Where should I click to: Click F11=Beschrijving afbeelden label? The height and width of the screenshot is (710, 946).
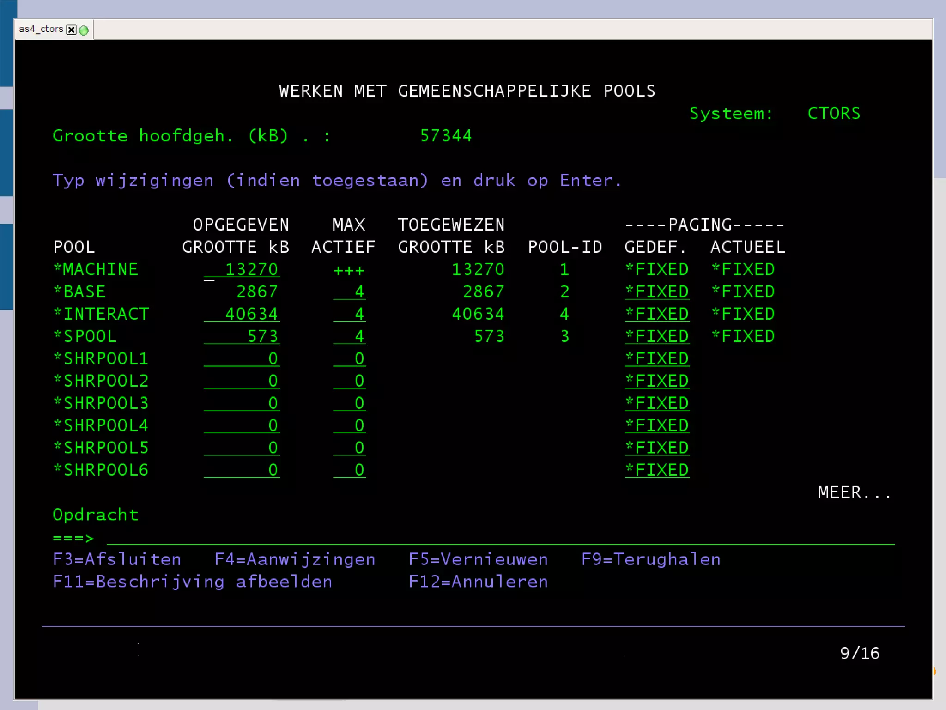point(192,582)
